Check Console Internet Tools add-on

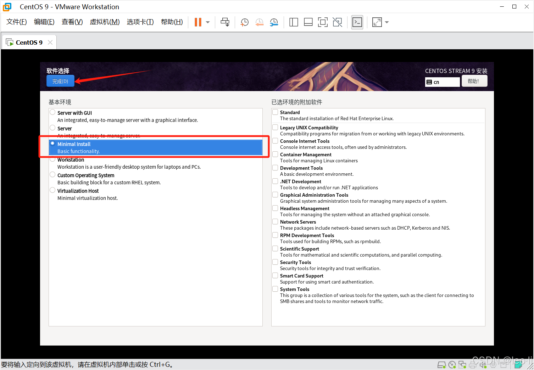(x=275, y=141)
